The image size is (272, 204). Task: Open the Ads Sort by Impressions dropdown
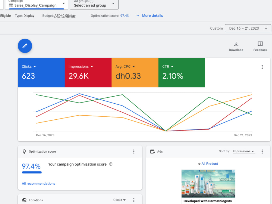click(243, 152)
